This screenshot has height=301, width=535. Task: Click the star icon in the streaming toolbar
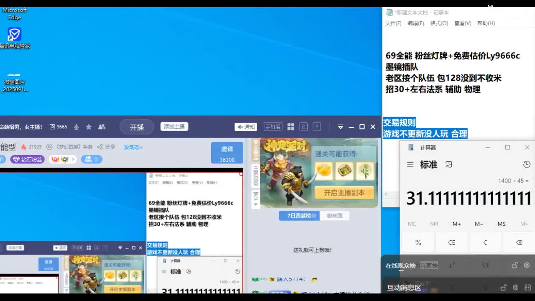coord(89,127)
